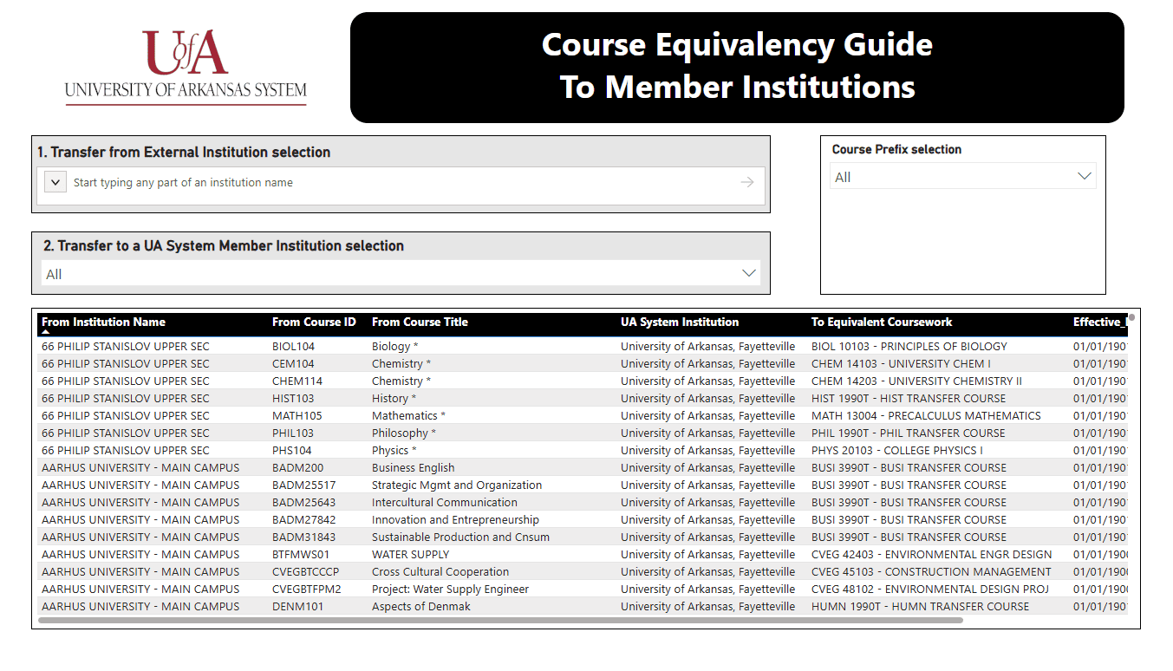Click the institution name search field
This screenshot has height=671, width=1173.
point(399,183)
